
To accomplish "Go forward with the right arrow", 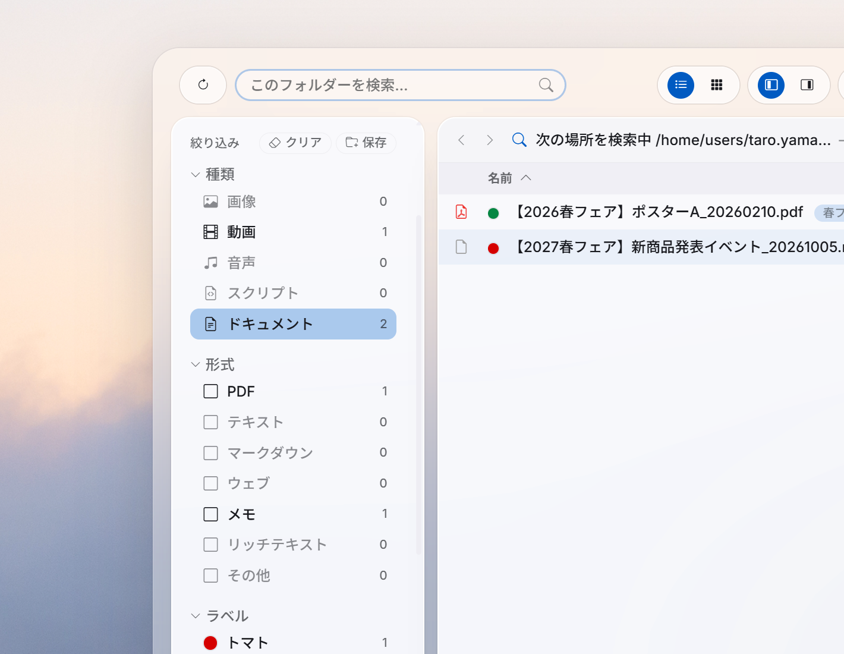I will tap(490, 140).
